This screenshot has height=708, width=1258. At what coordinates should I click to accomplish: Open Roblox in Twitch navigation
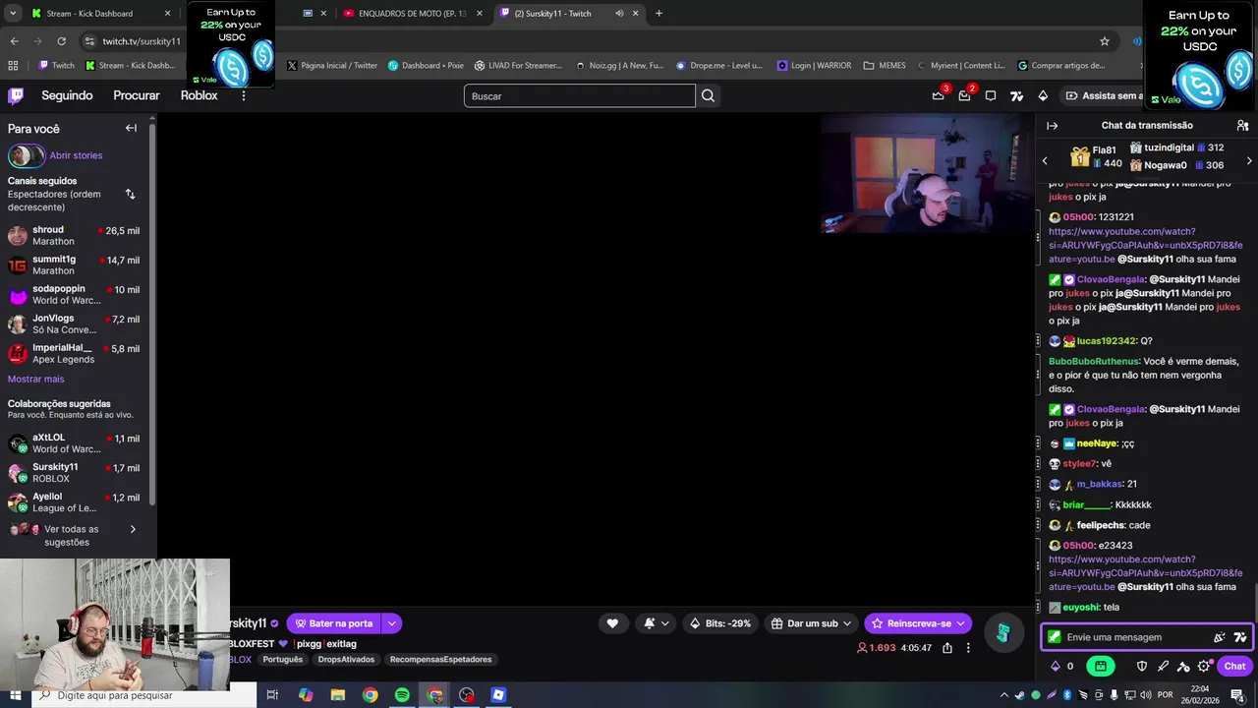point(199,95)
